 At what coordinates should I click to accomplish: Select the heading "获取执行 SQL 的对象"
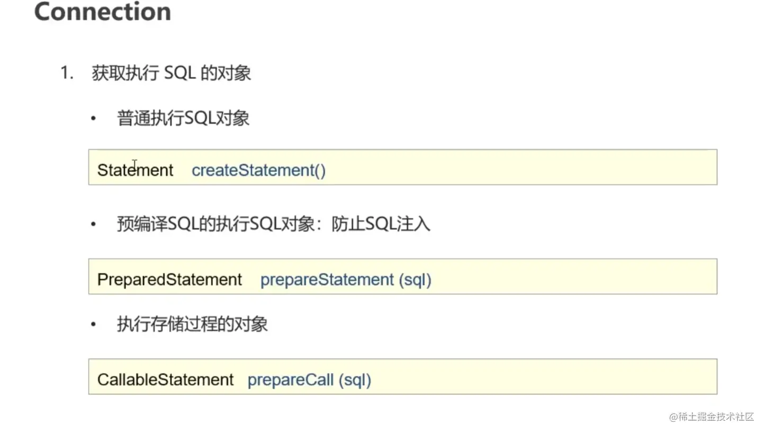coord(171,73)
